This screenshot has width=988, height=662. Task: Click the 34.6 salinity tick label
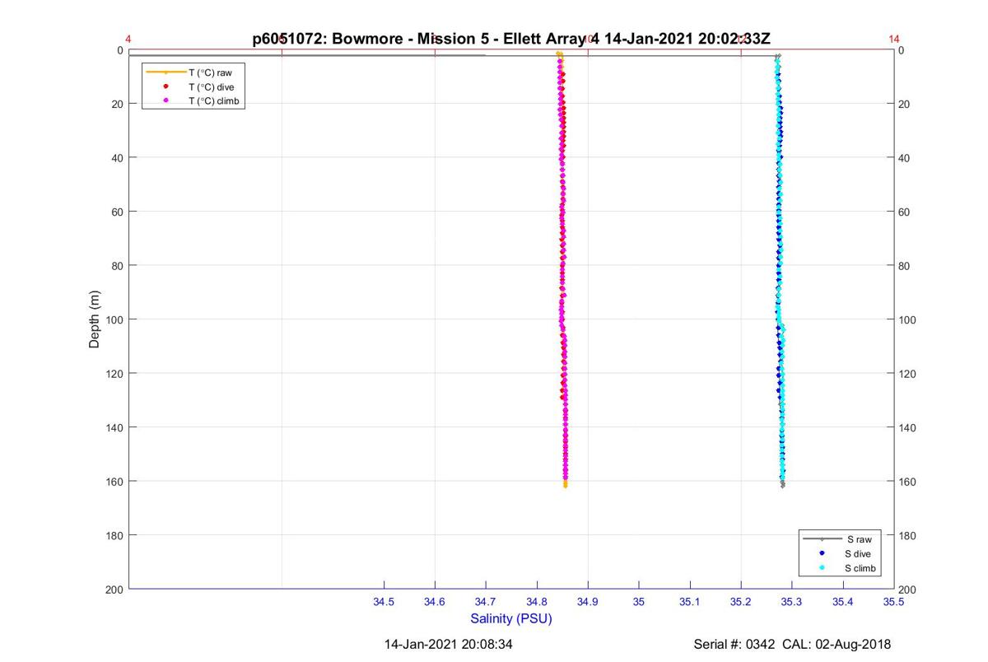point(435,603)
